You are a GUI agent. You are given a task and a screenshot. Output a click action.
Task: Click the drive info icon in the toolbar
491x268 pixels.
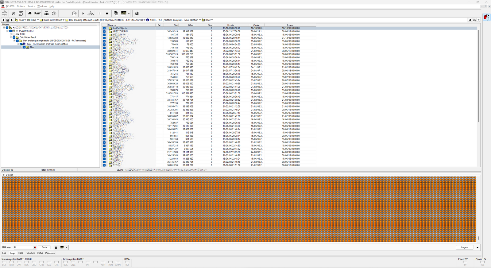[21, 13]
